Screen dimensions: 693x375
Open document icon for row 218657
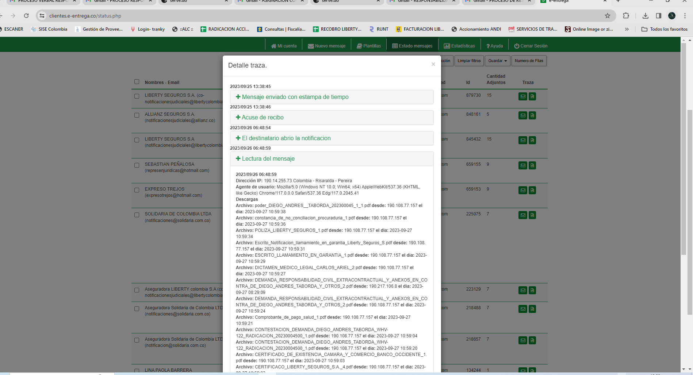(532, 340)
